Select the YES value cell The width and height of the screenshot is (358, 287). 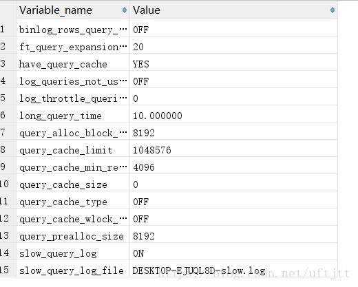point(233,64)
